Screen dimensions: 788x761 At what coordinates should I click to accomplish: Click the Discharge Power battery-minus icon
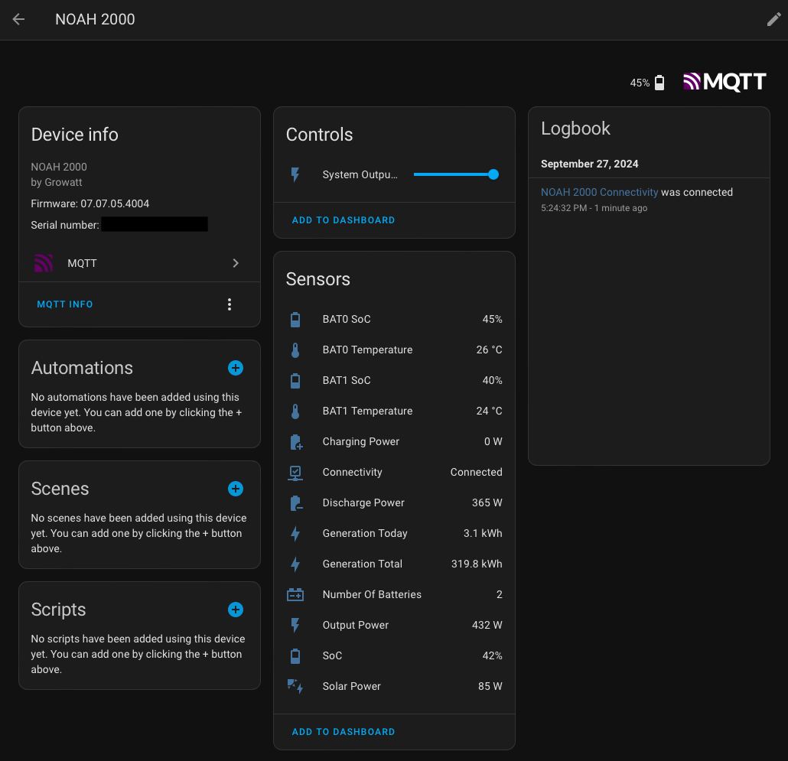click(x=297, y=502)
